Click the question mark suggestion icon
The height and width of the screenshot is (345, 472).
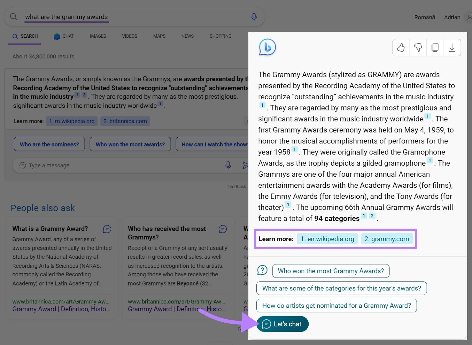click(262, 270)
